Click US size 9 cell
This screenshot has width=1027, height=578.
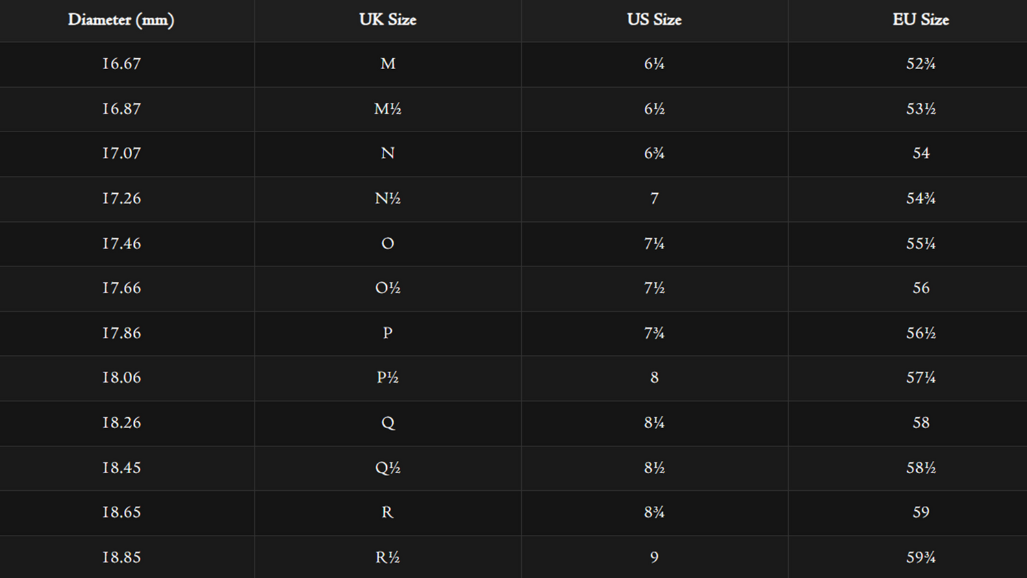tap(654, 557)
